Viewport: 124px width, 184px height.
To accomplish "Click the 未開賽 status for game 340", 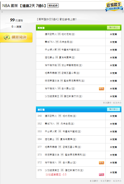I will (x=113, y=116).
